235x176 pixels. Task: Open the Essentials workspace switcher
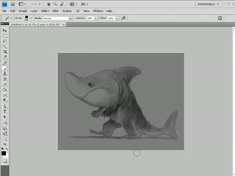pos(208,4)
